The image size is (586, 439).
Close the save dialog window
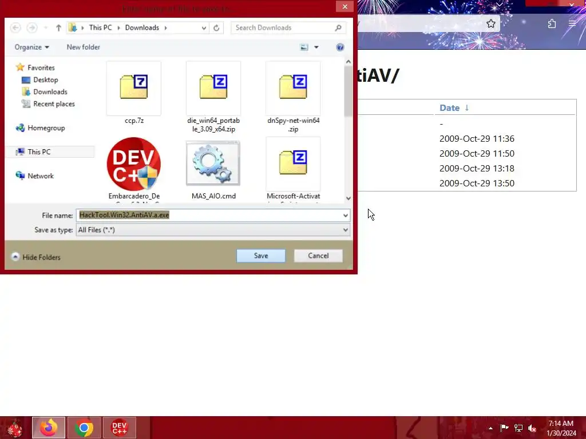345,6
